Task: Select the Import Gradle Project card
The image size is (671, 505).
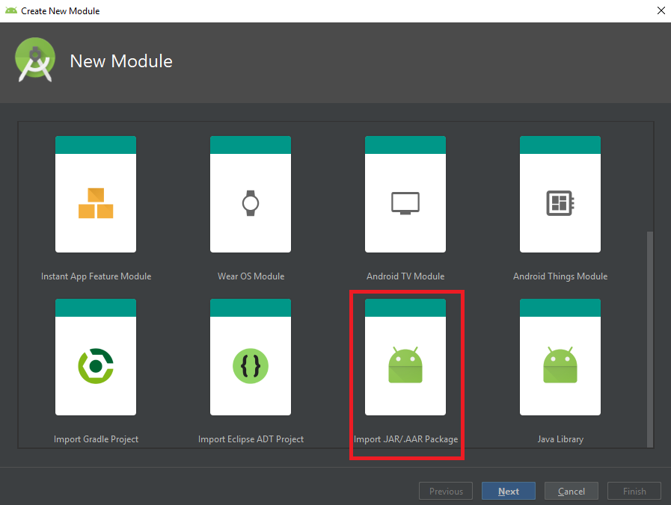Action: 96,357
